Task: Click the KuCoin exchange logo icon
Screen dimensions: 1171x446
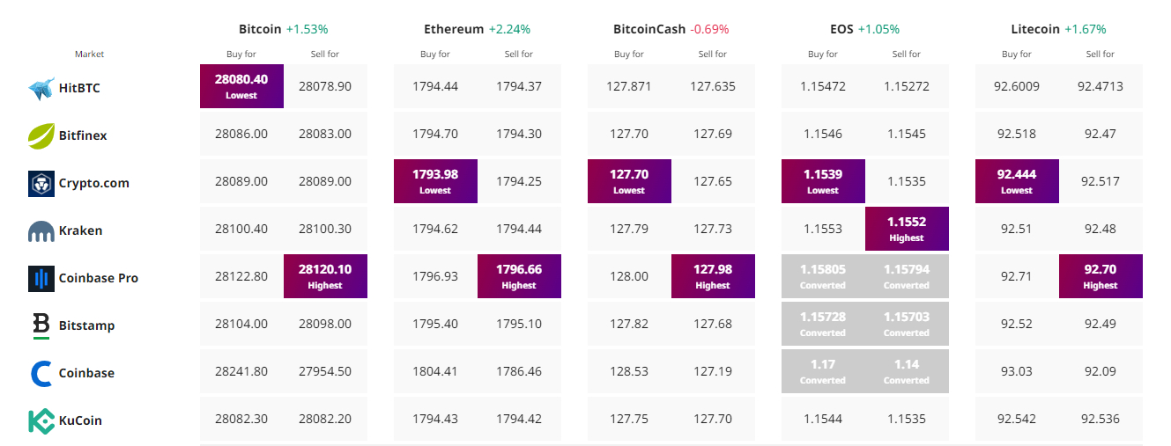Action: [41, 420]
